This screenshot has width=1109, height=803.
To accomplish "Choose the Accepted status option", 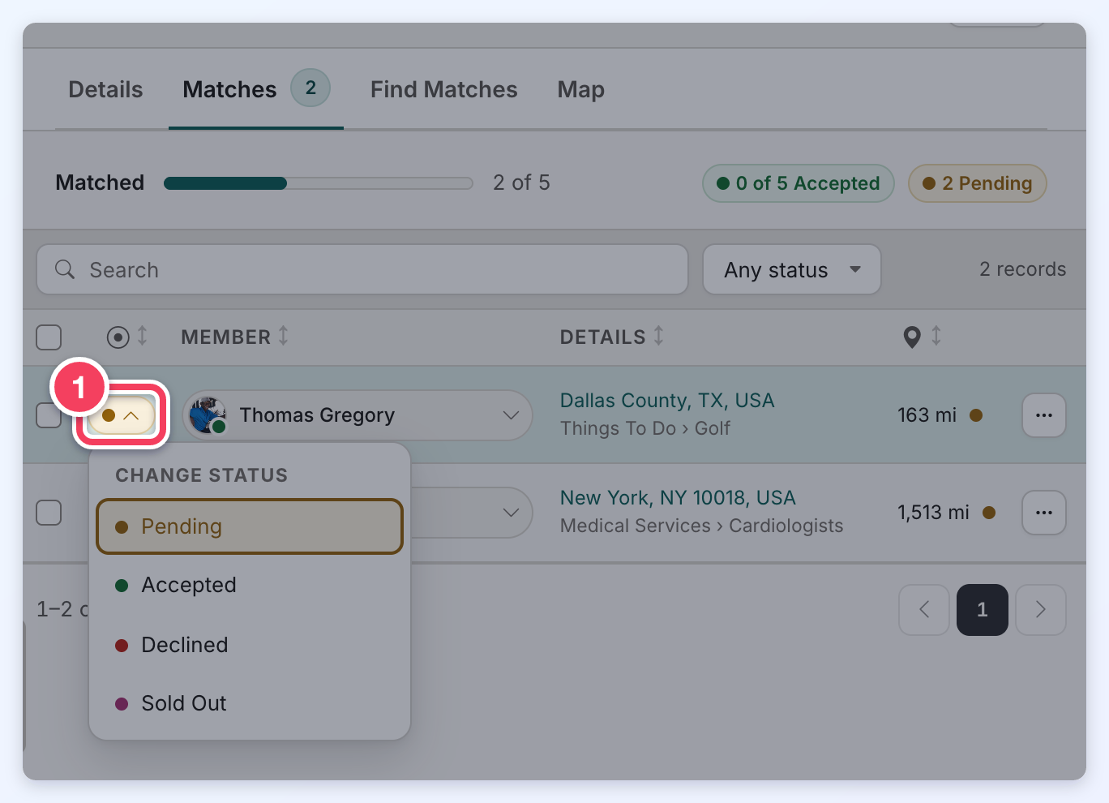I will [x=250, y=585].
